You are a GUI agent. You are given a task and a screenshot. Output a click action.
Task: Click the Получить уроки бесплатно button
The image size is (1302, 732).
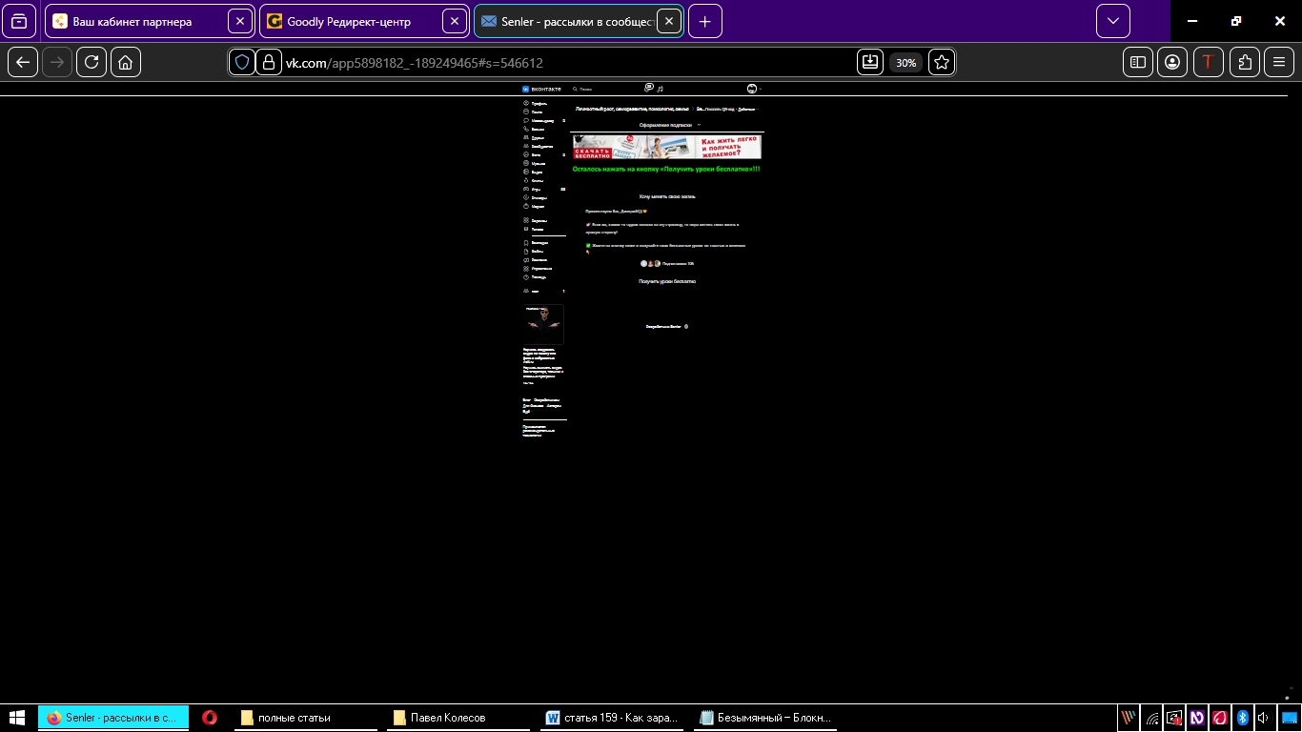click(x=667, y=281)
